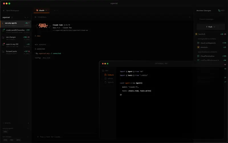Open utils.ts in External IDE

click(110, 78)
